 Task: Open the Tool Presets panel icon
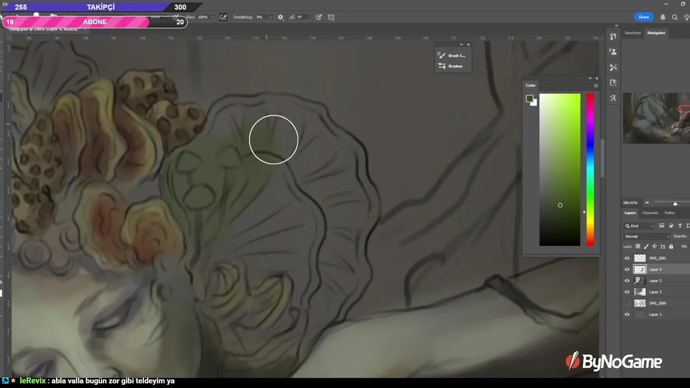[613, 67]
